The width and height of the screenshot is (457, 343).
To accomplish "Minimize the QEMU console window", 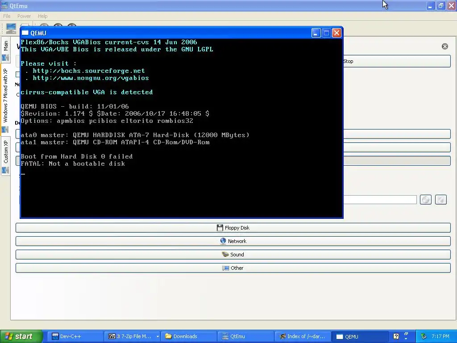I will (x=316, y=33).
